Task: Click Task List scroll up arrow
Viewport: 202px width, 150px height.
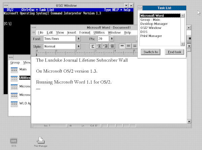Action: coord(182,15)
